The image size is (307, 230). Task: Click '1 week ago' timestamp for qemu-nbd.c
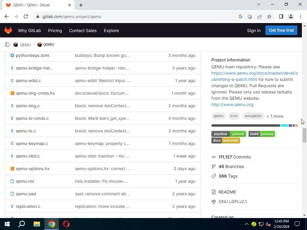coord(184,156)
